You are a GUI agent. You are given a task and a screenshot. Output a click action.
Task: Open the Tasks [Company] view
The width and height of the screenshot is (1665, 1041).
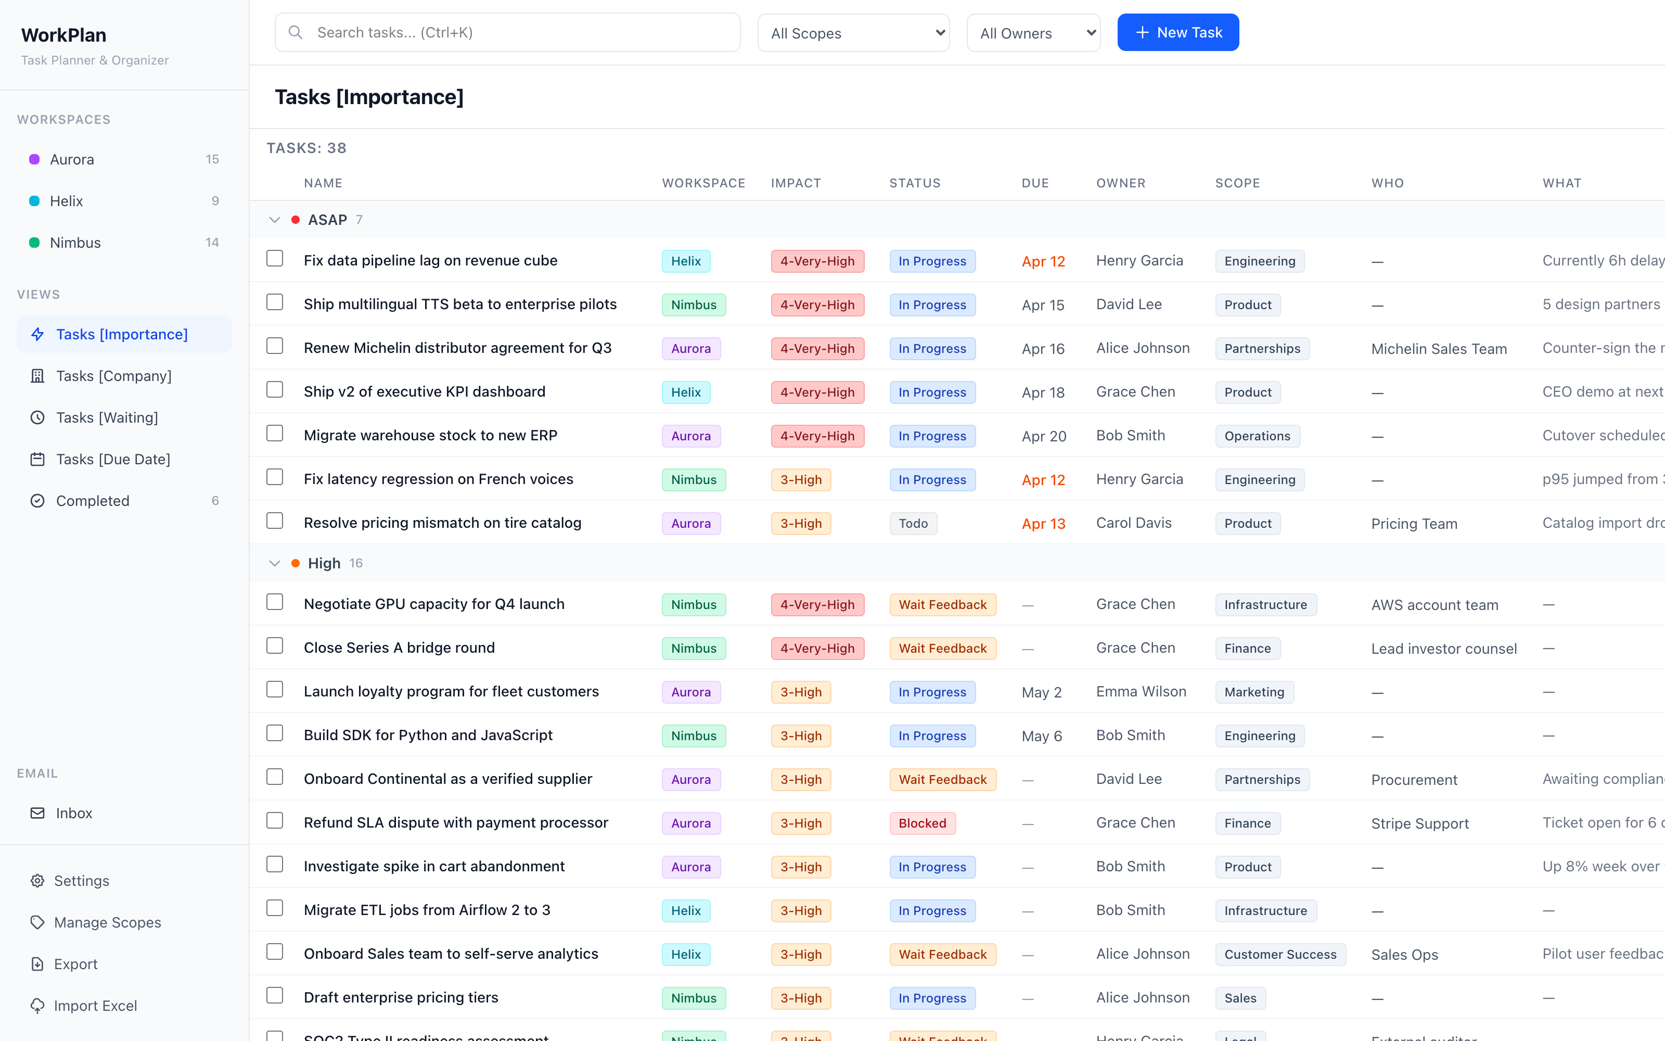pyautogui.click(x=124, y=376)
